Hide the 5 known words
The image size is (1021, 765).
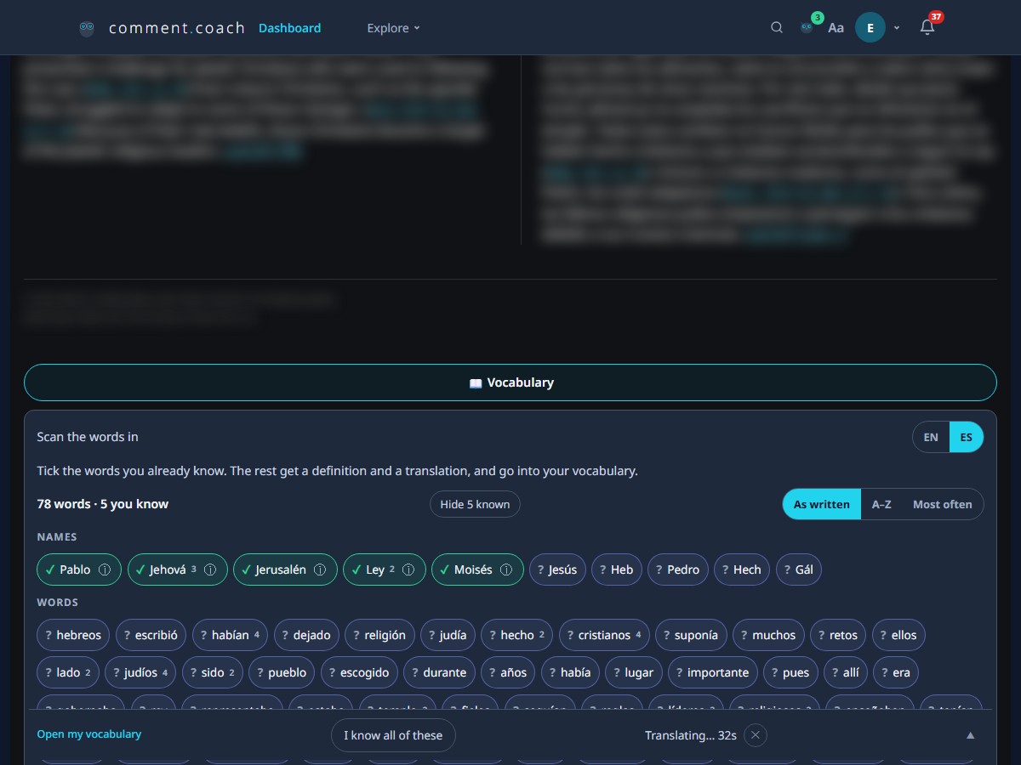coord(475,504)
